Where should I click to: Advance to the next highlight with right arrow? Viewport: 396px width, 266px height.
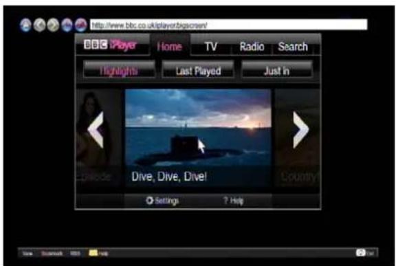pos(300,130)
